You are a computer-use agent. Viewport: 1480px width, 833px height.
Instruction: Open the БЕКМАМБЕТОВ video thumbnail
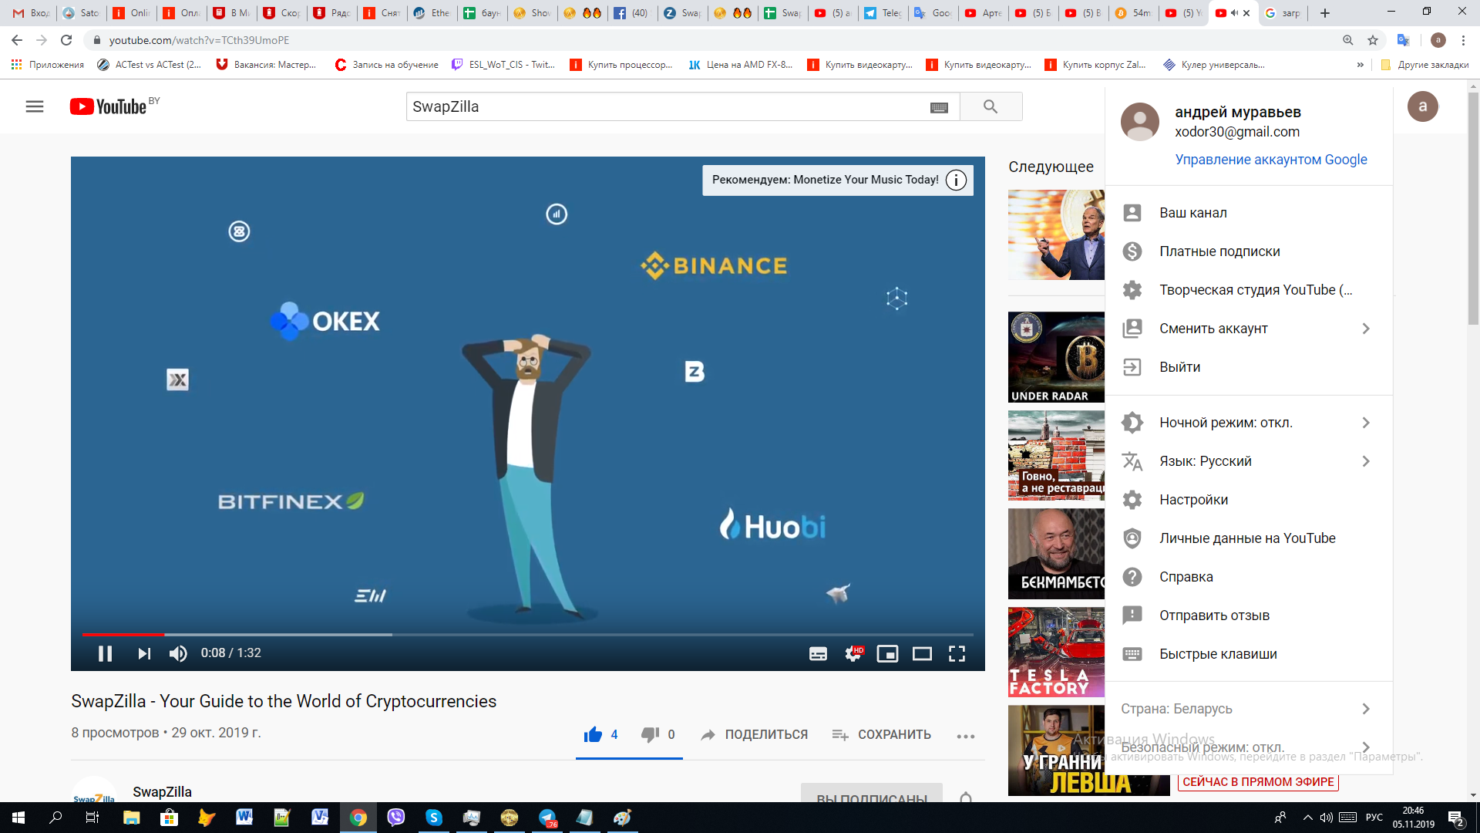(x=1056, y=554)
